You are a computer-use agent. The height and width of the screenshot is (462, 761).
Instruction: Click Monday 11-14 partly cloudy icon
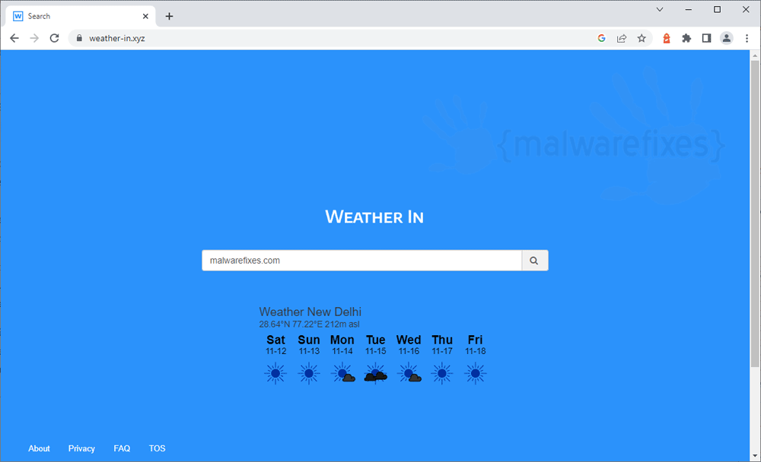pos(342,373)
